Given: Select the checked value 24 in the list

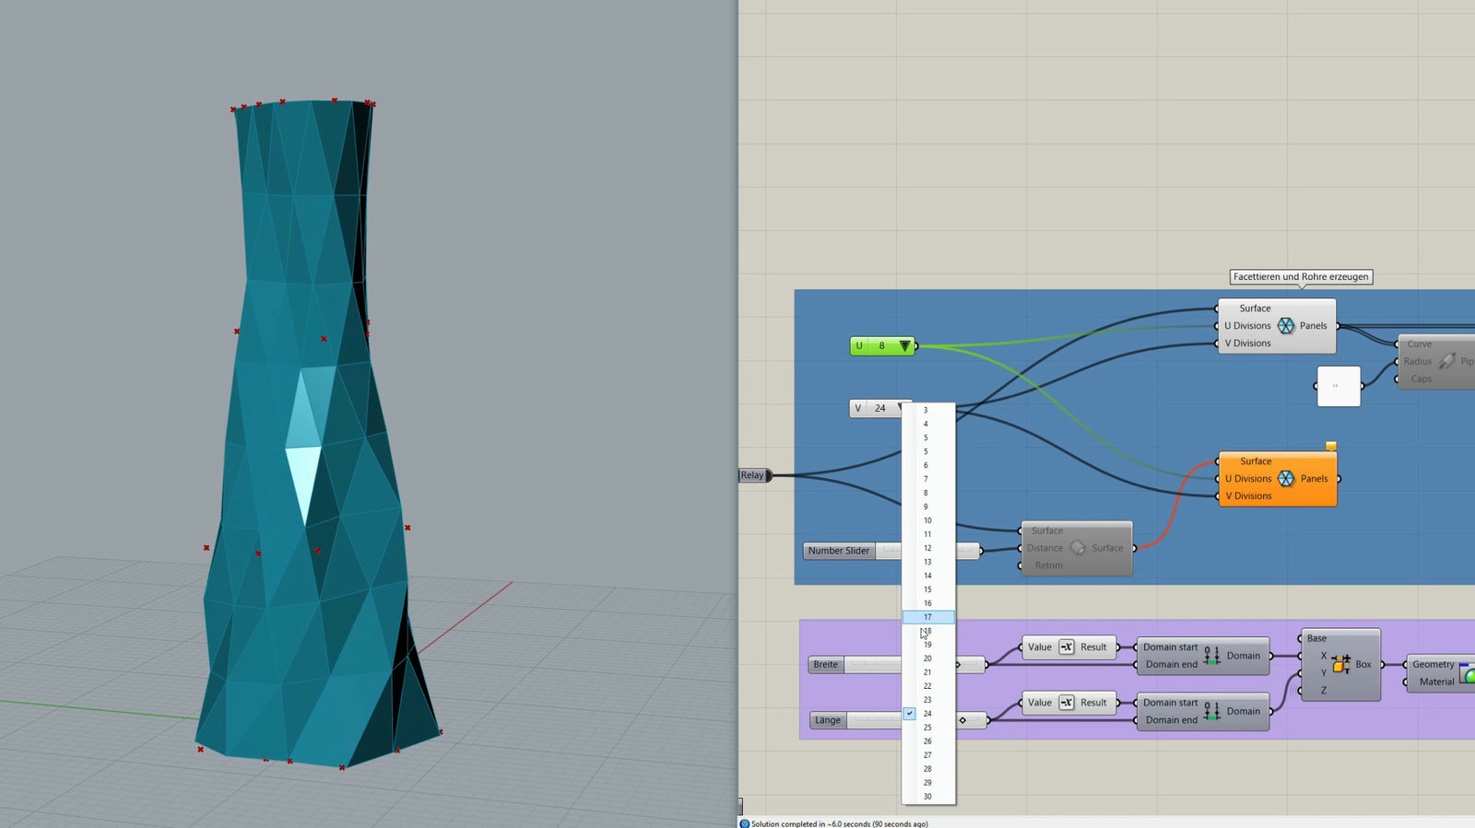Looking at the screenshot, I should click(x=928, y=714).
